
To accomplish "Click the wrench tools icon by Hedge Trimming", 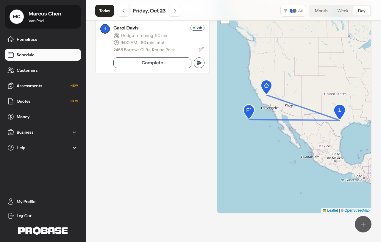I will point(116,35).
